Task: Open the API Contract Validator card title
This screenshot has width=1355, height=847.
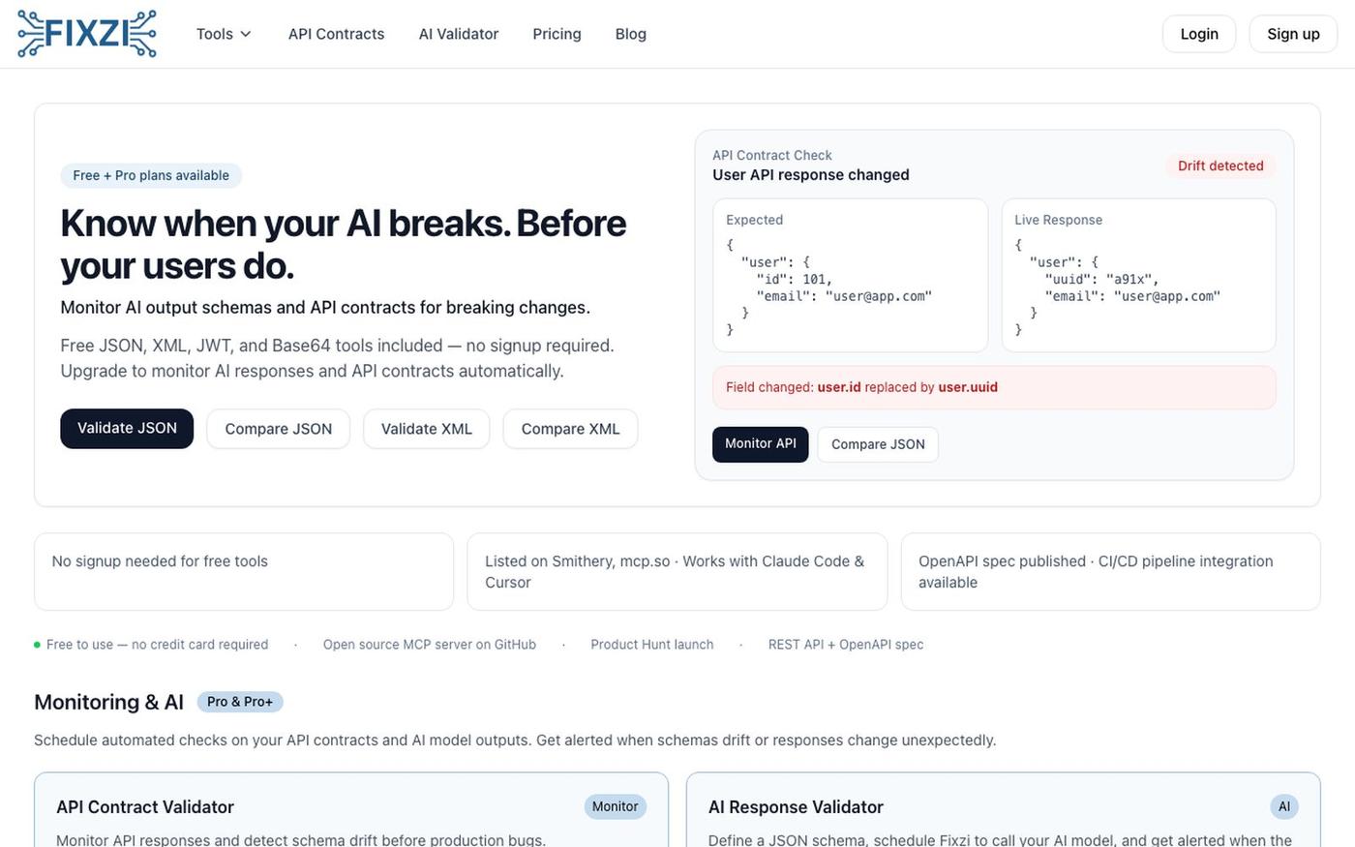Action: [145, 807]
